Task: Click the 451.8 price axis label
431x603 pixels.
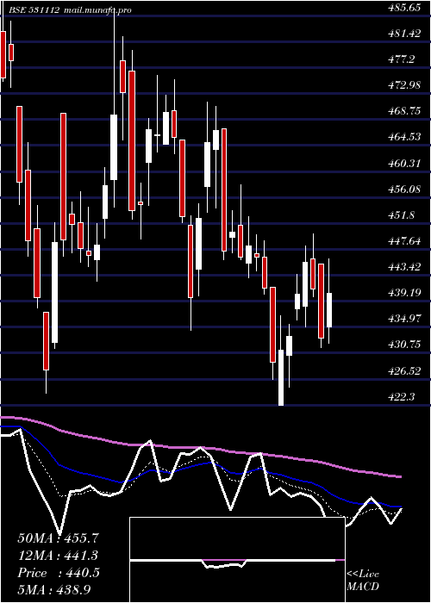Action: tap(402, 215)
